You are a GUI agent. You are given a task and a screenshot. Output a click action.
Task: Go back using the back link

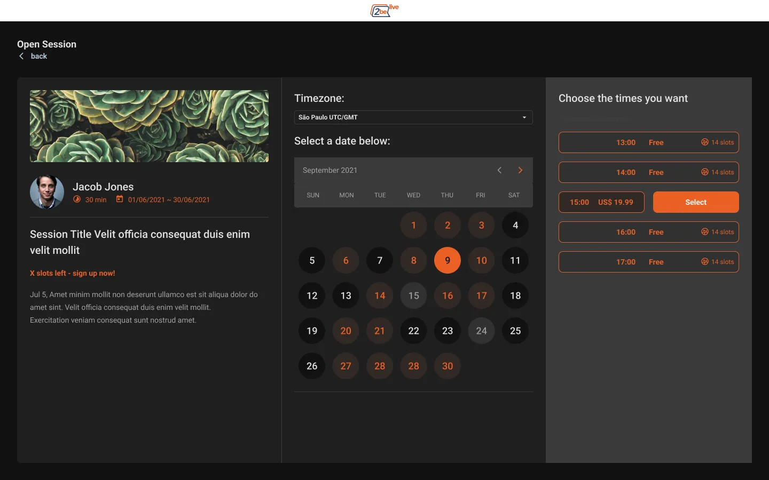(x=38, y=56)
